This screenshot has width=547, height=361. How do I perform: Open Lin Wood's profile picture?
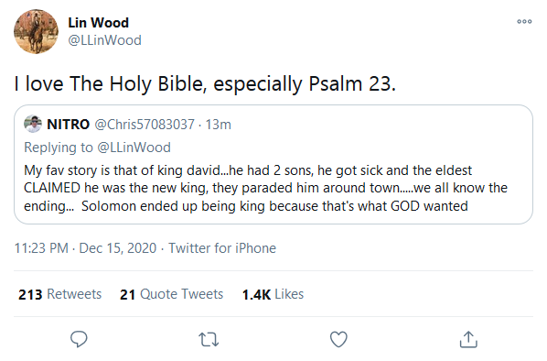(x=36, y=31)
